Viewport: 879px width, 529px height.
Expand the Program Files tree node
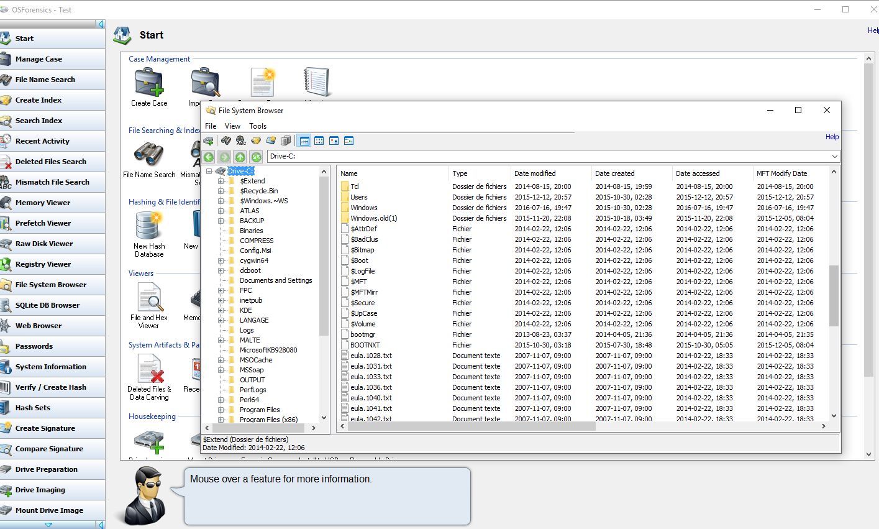221,410
